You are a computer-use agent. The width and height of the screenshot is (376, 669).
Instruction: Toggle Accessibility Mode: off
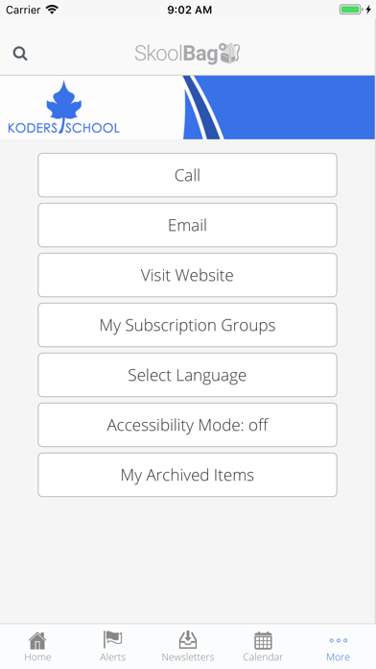coord(187,425)
